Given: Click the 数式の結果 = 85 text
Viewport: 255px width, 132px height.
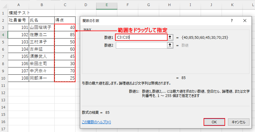Looking at the screenshot, I should point(96,113).
